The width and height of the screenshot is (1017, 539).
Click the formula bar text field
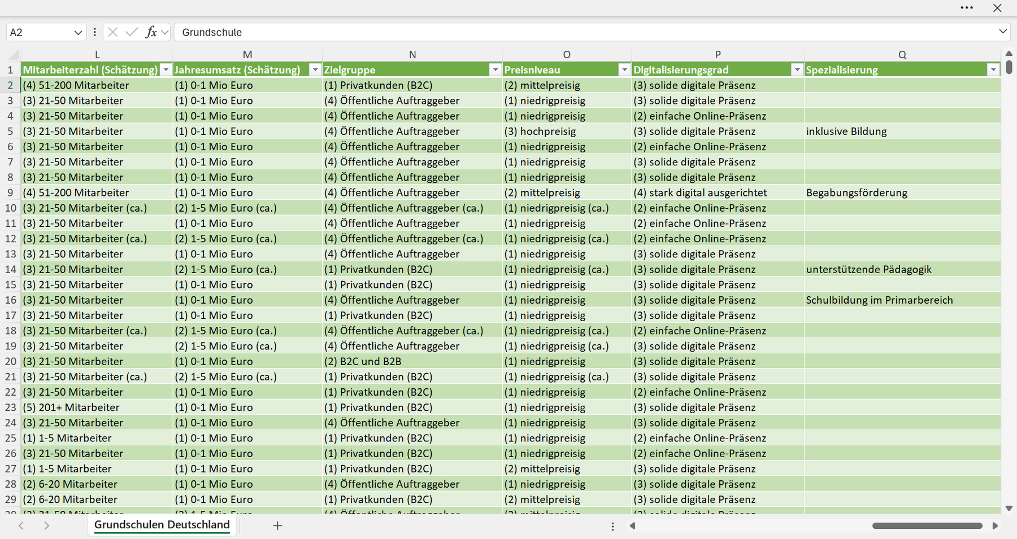click(585, 32)
